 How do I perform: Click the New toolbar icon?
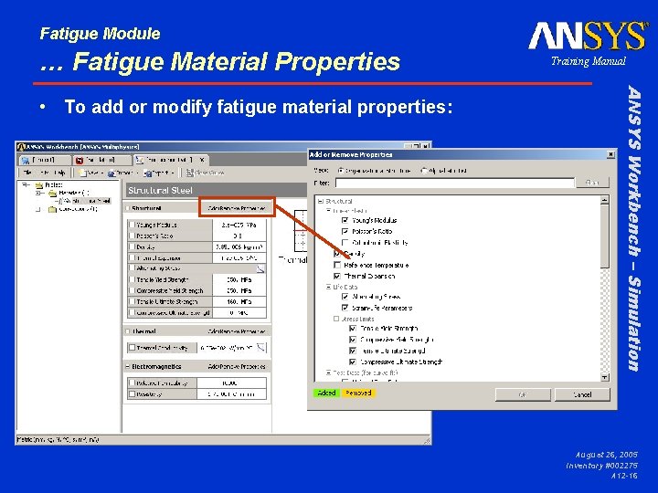(x=83, y=173)
